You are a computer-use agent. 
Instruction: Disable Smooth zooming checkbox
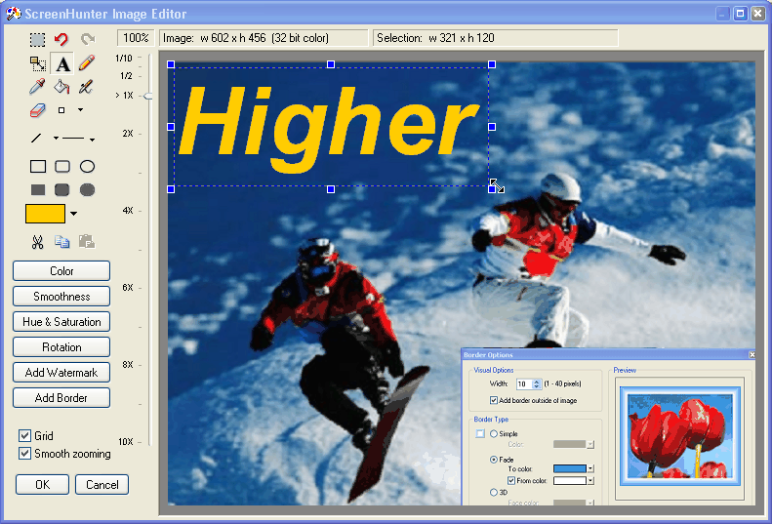pyautogui.click(x=25, y=454)
